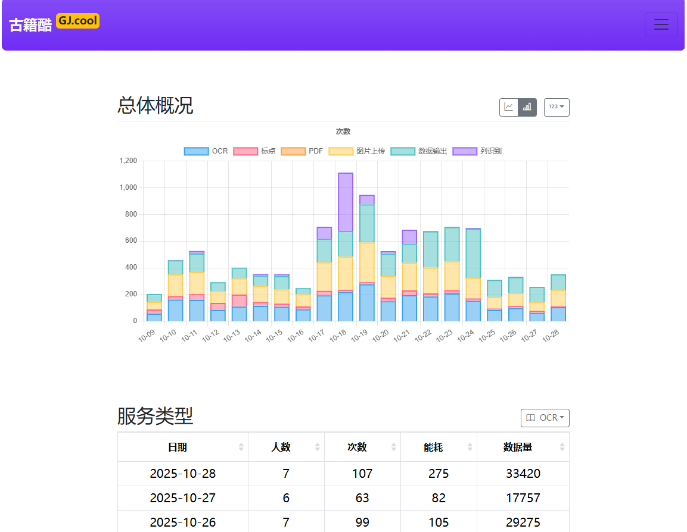The height and width of the screenshot is (532, 687).
Task: Toggle 数据输出 legend series
Action: pyautogui.click(x=419, y=151)
